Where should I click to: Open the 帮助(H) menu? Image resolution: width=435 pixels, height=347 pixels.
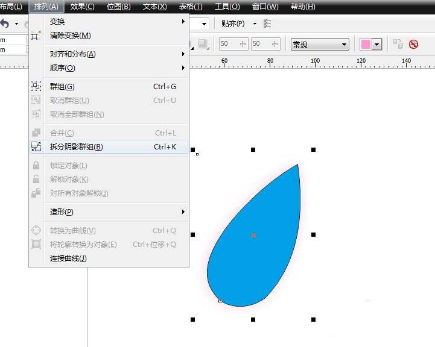(x=303, y=7)
